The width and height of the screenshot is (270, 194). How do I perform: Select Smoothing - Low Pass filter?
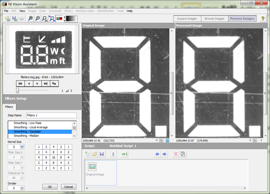(40, 123)
